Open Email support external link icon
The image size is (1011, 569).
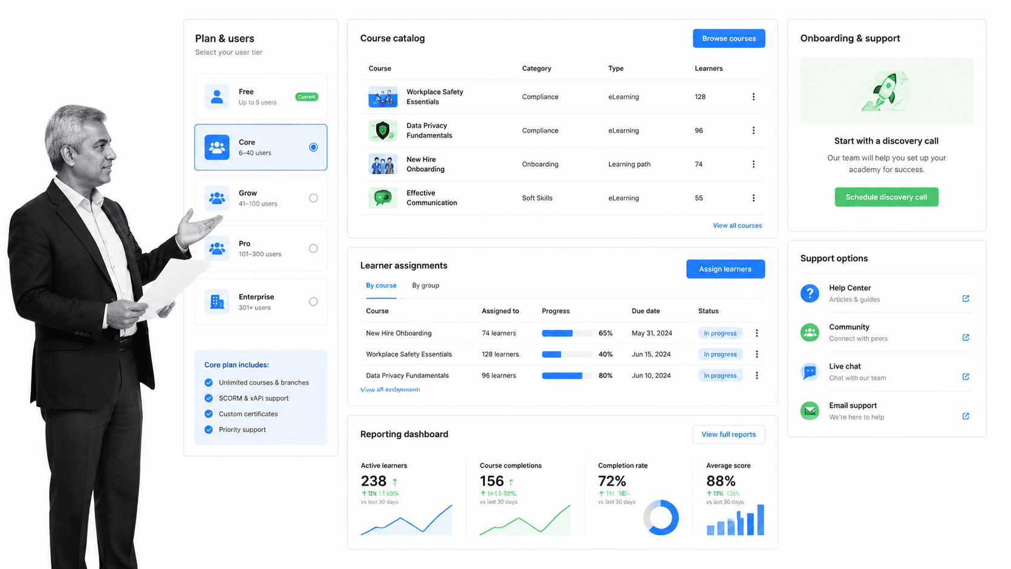click(966, 416)
